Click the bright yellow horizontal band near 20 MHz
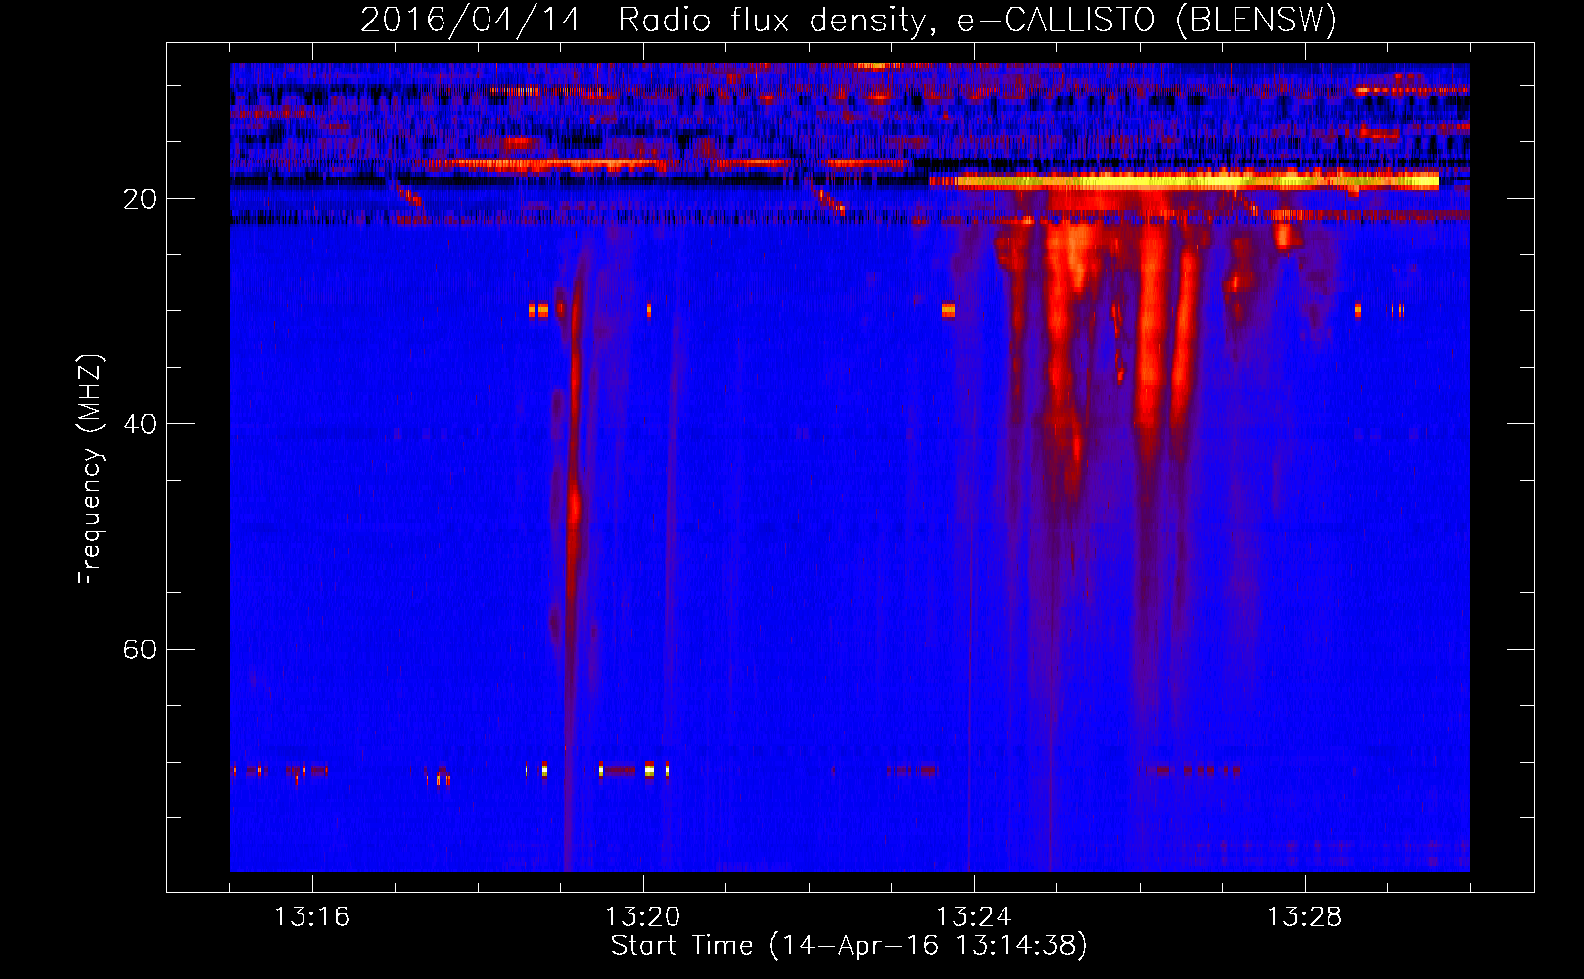 [x=1185, y=181]
